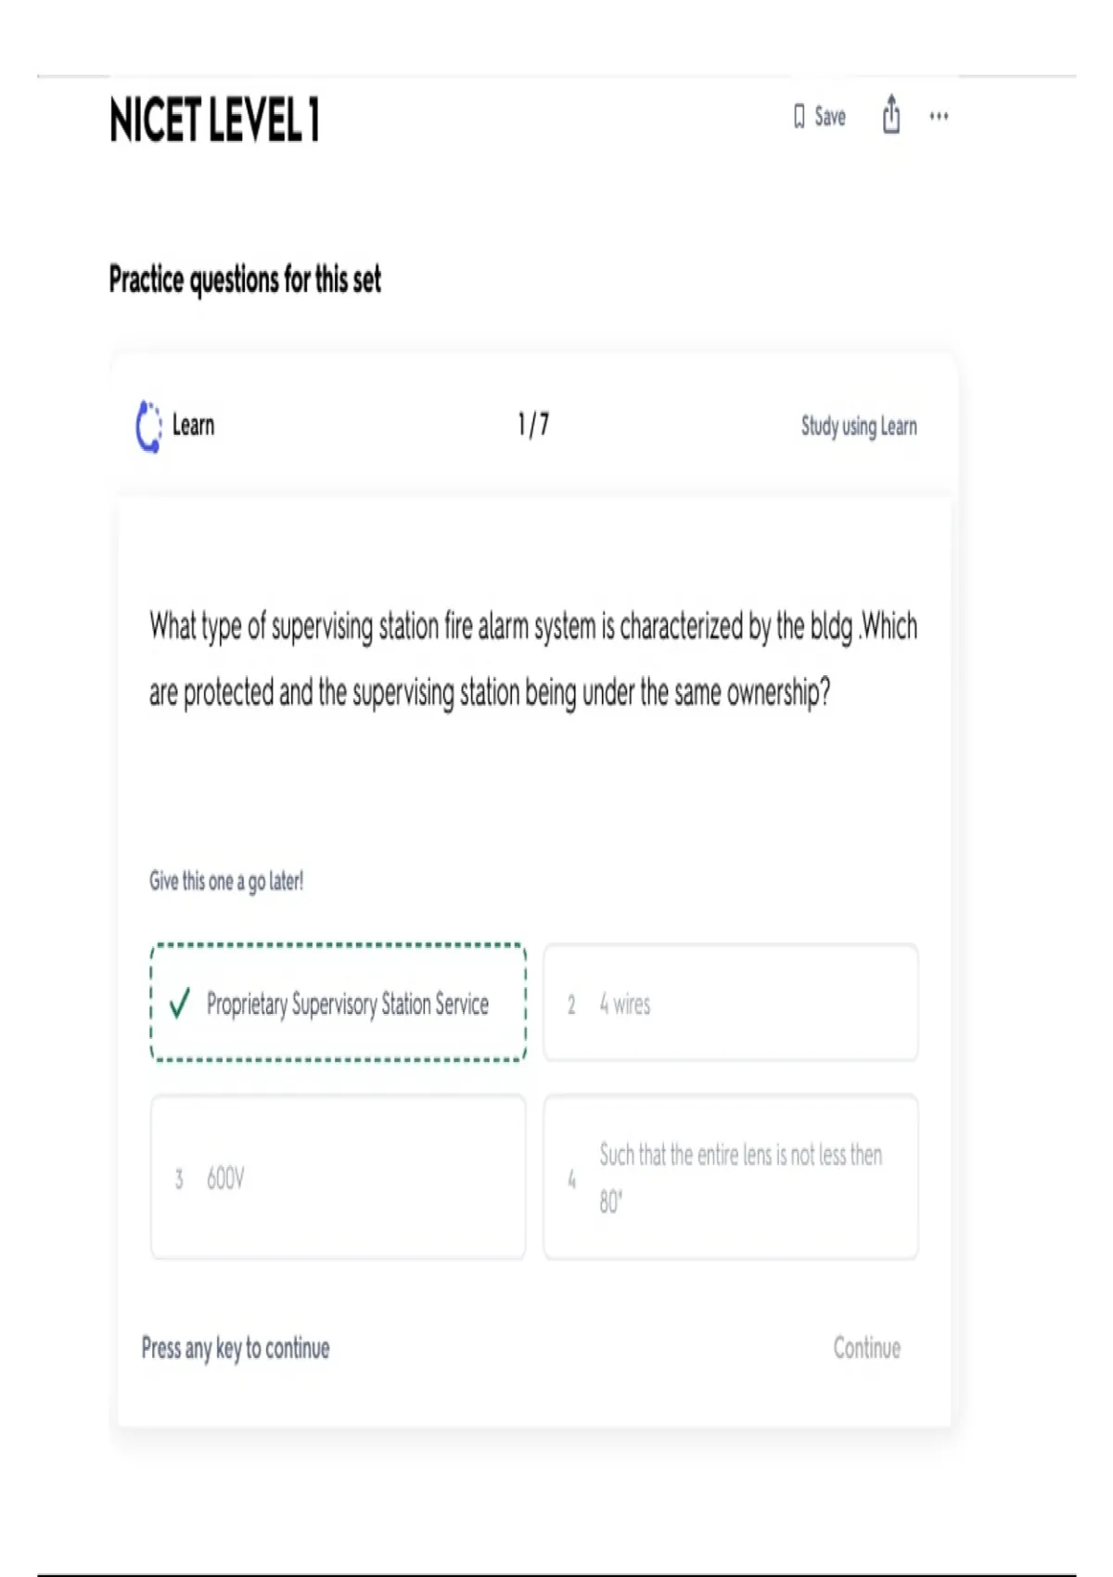The width and height of the screenshot is (1113, 1577).
Task: Click the "Give this one a go later!" message
Action: (x=226, y=881)
